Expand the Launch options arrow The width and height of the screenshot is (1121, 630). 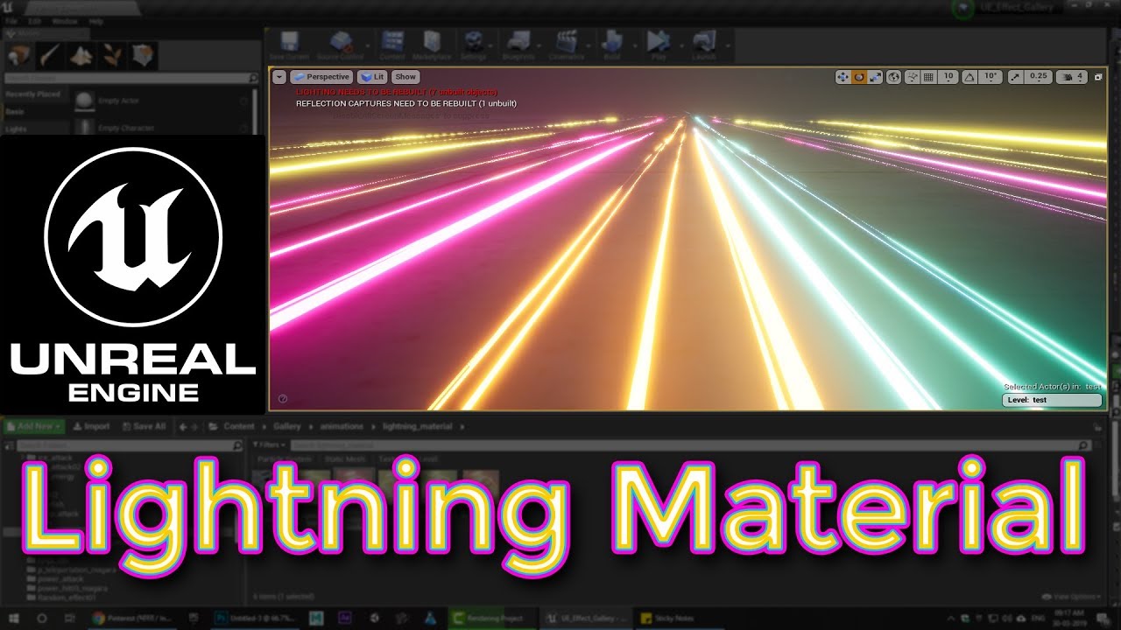click(728, 45)
